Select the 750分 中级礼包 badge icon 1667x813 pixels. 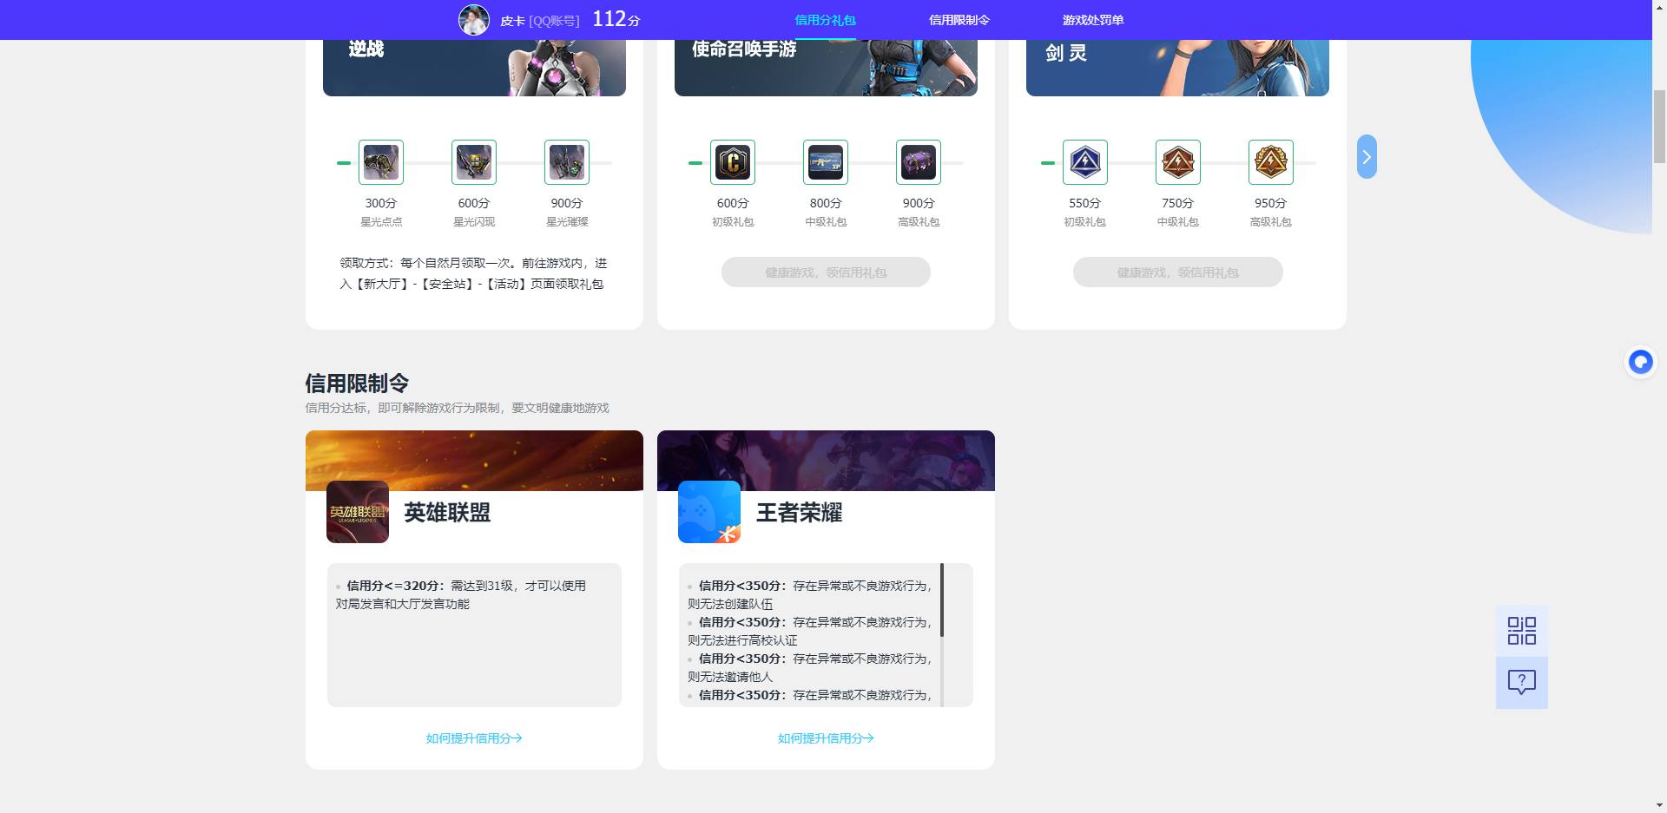[1178, 162]
